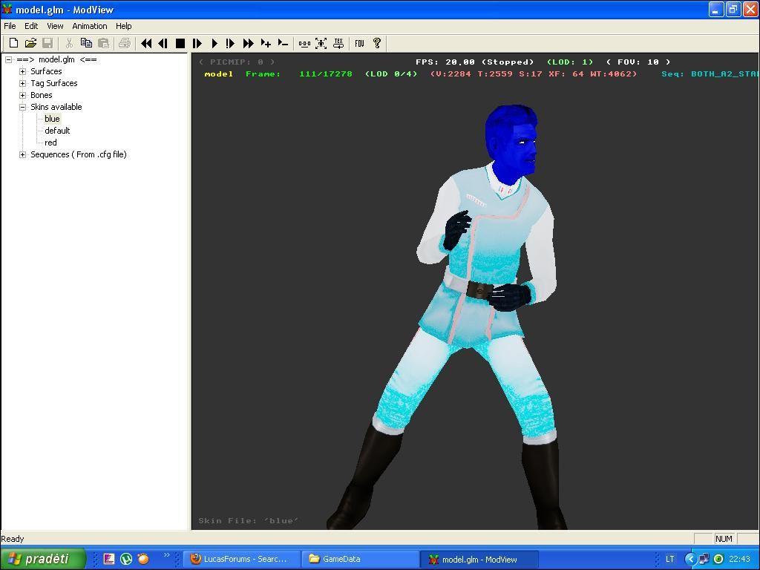This screenshot has width=760, height=570.
Task: Click the New document toolbar icon
Action: pos(13,44)
